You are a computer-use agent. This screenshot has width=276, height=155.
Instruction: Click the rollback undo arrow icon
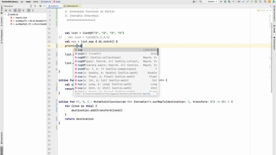260,2
